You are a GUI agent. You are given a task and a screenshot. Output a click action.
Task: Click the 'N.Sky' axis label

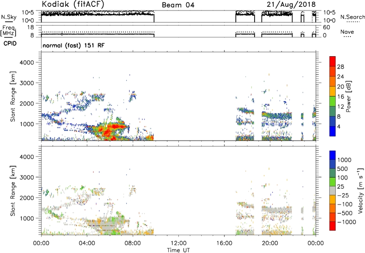click(9, 17)
